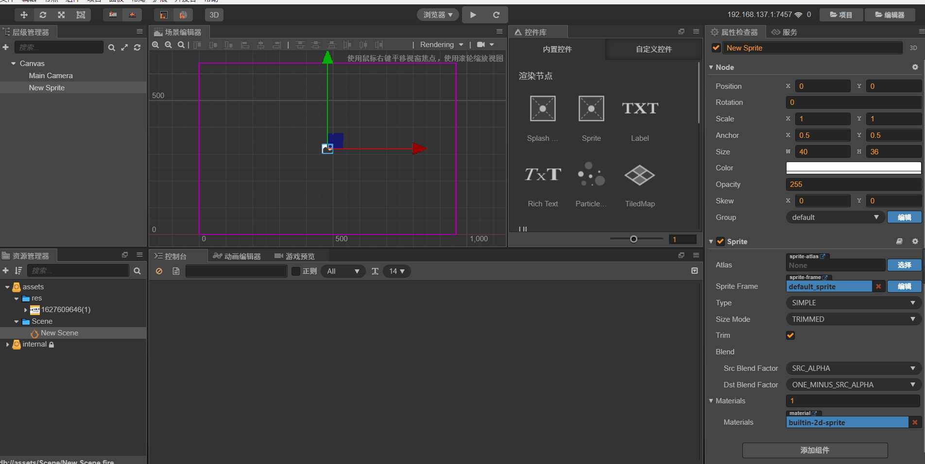This screenshot has width=925, height=464.
Task: Toggle the New Sprite enabled checkbox
Action: [x=716, y=48]
